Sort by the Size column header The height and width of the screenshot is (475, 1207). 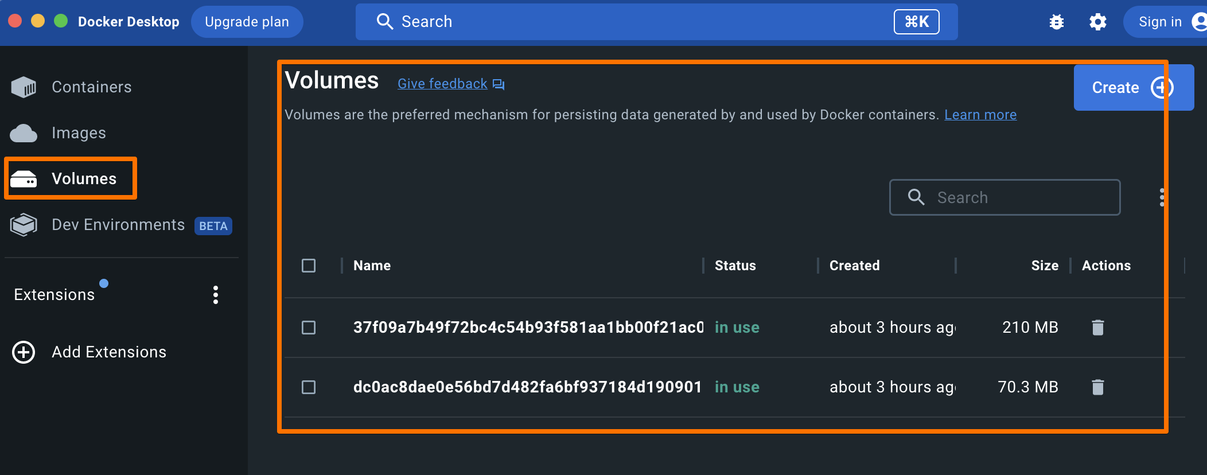point(1045,266)
